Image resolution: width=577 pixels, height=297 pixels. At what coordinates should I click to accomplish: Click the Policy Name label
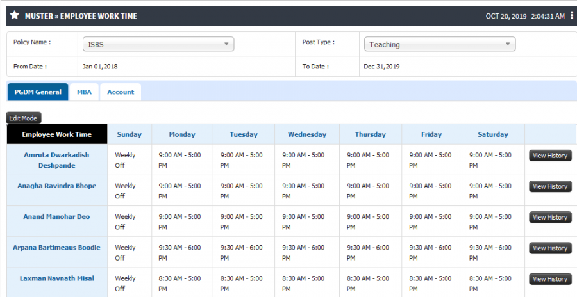[x=32, y=42]
